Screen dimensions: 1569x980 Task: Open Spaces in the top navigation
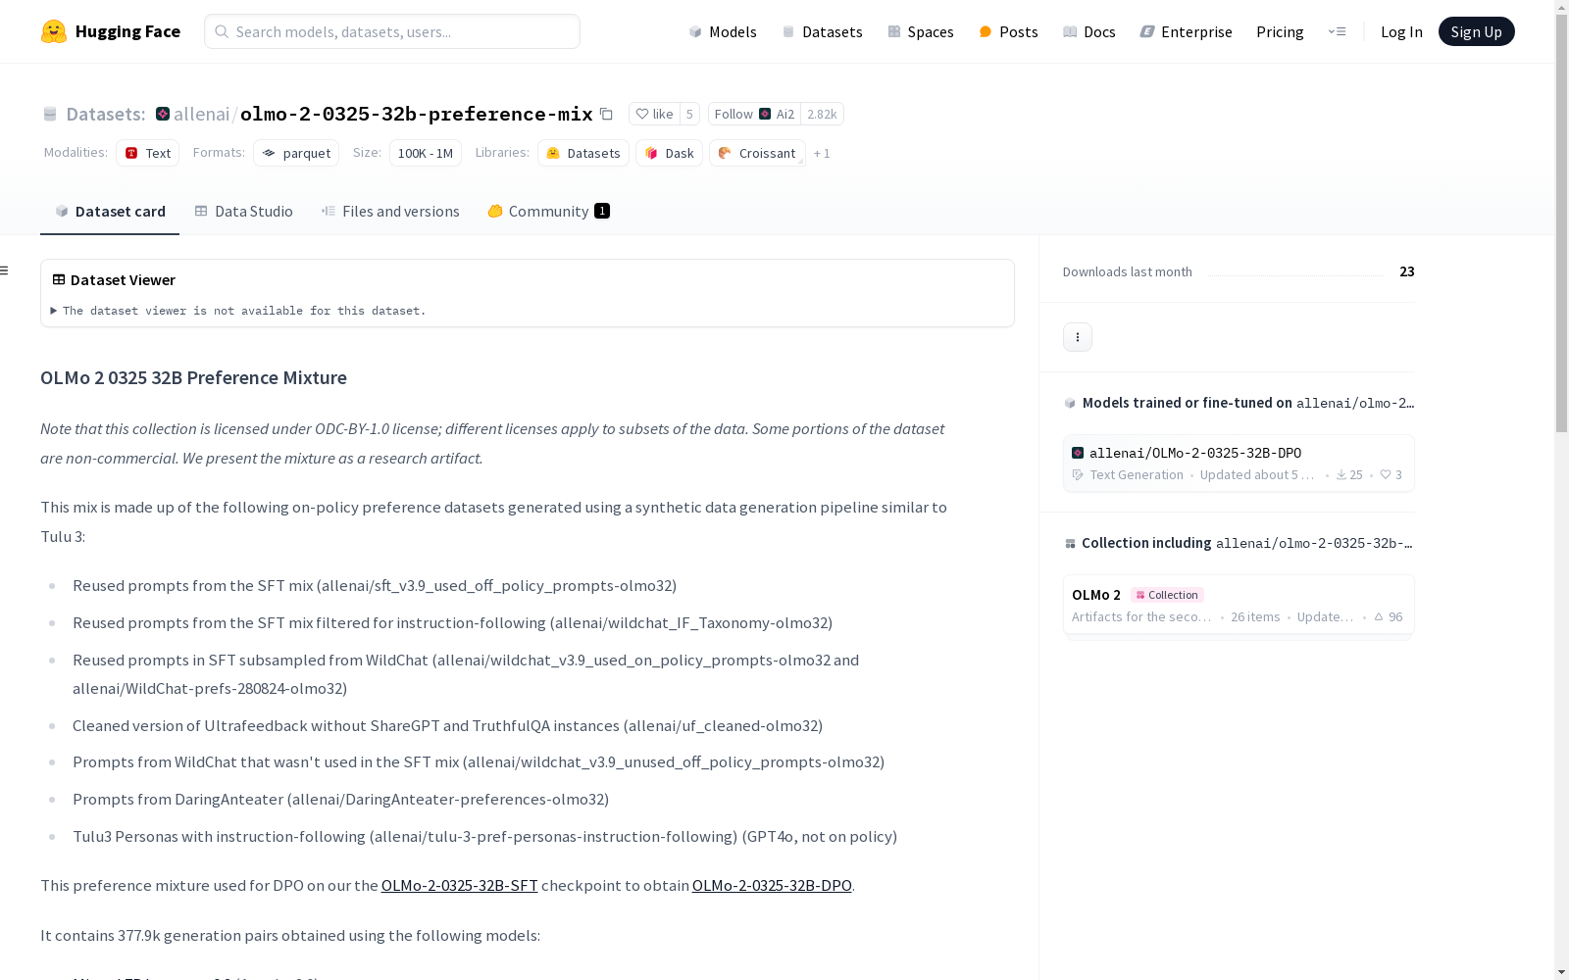click(921, 31)
